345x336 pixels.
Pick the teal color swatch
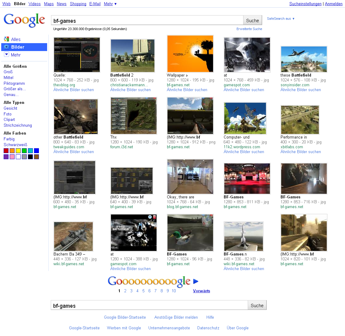[30, 151]
